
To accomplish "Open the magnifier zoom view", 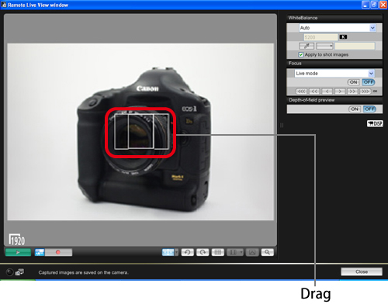I will [x=267, y=252].
